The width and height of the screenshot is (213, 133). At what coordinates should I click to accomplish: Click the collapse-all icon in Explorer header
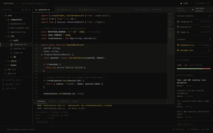pyautogui.click(x=29, y=10)
